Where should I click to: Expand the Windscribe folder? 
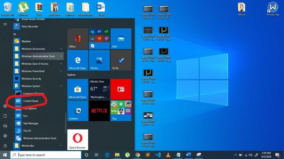pyautogui.click(x=38, y=146)
